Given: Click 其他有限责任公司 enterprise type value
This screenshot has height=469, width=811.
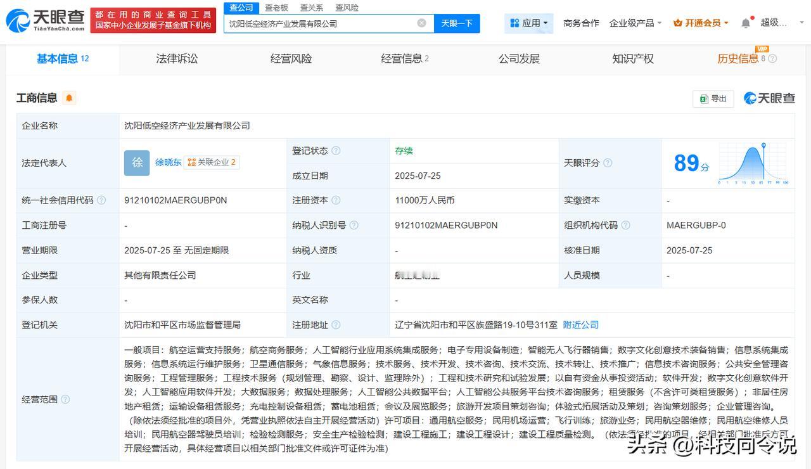Looking at the screenshot, I should coord(160,275).
